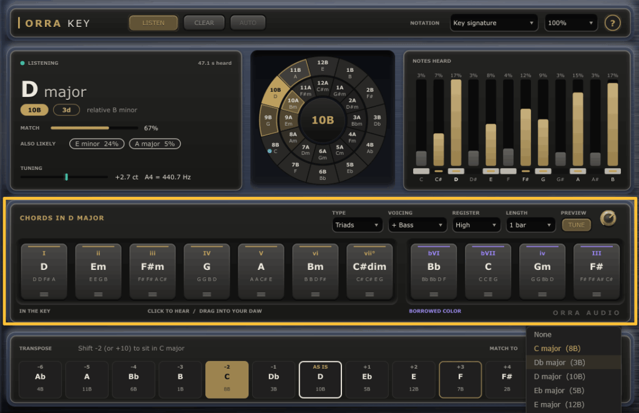Choose Eb major (5B) menu option
The height and width of the screenshot is (413, 639).
tap(573, 391)
